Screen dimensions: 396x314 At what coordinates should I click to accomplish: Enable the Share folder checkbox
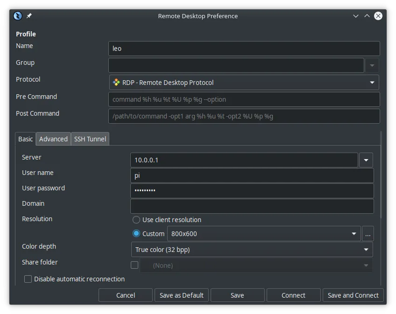pos(134,265)
